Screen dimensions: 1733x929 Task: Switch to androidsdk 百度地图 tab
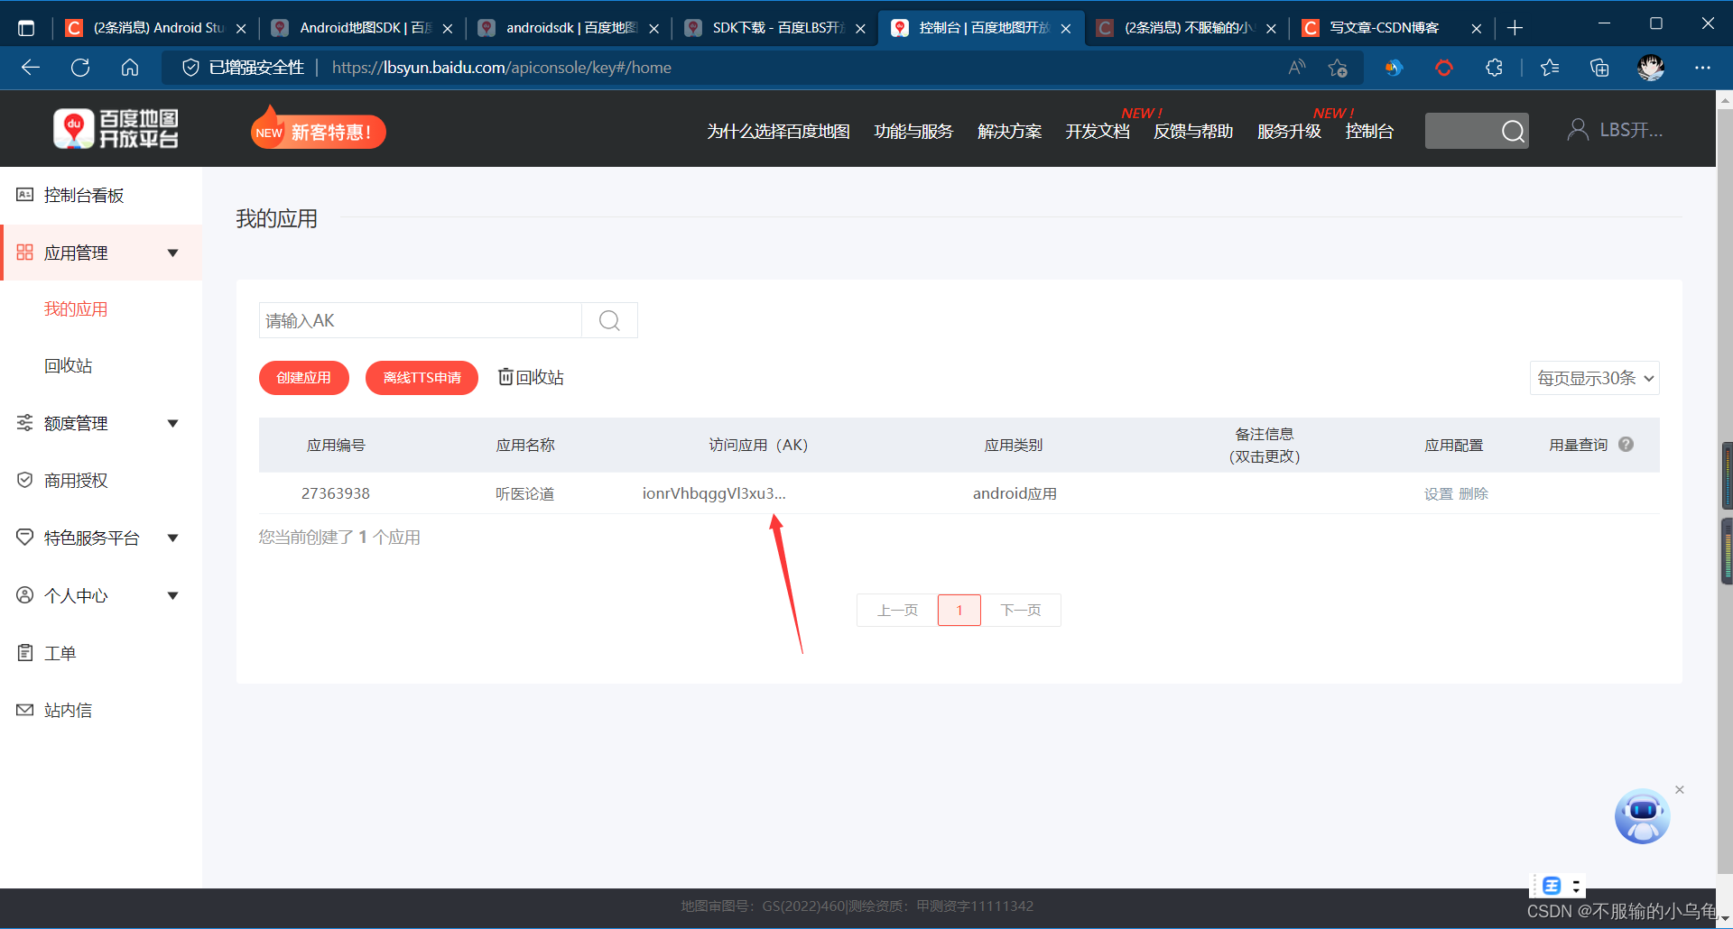tap(567, 28)
